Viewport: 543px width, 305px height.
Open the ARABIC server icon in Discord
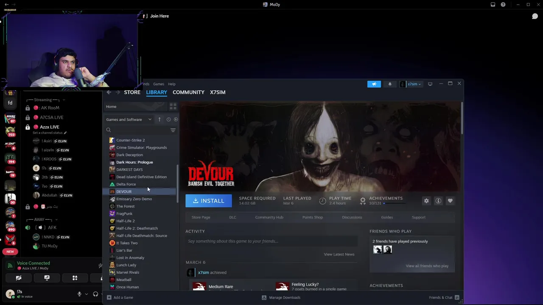[10, 118]
